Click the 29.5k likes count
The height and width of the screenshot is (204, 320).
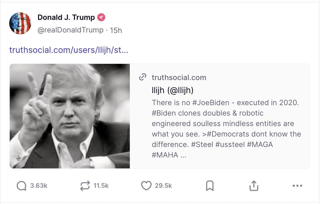click(x=163, y=186)
